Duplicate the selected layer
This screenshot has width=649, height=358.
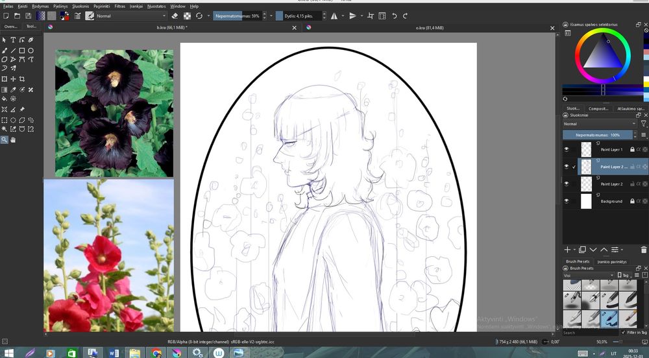coord(582,250)
